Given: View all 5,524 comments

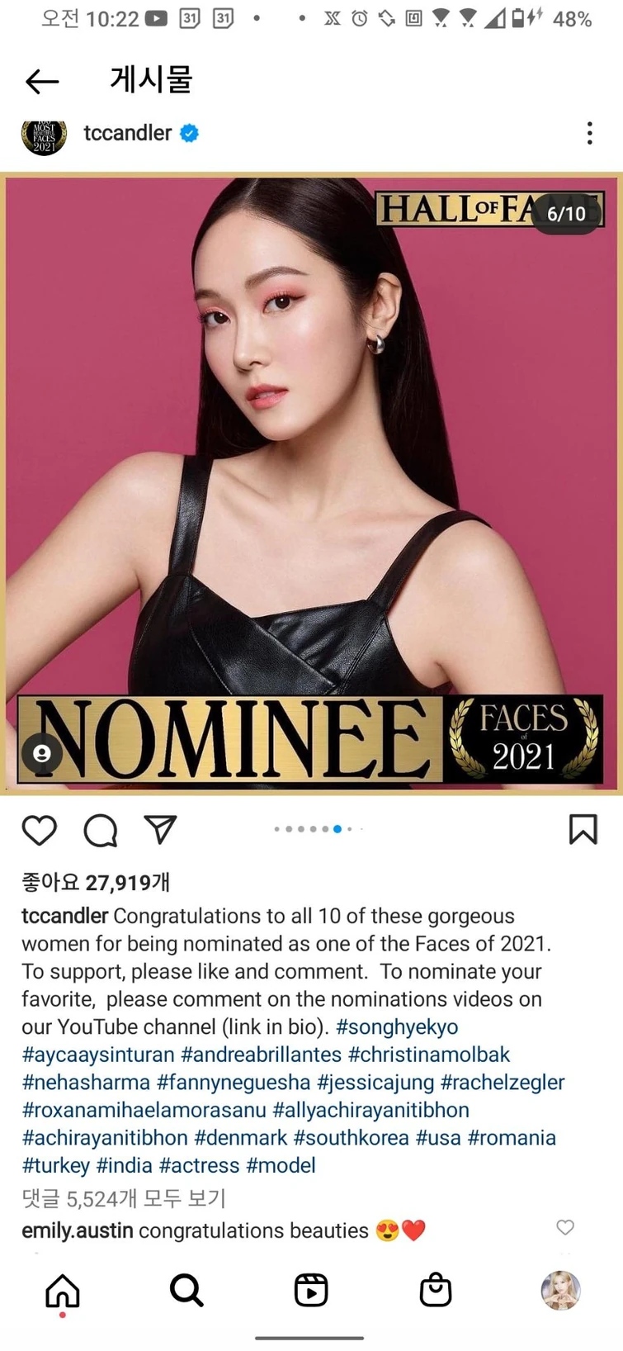Looking at the screenshot, I should [x=124, y=1198].
